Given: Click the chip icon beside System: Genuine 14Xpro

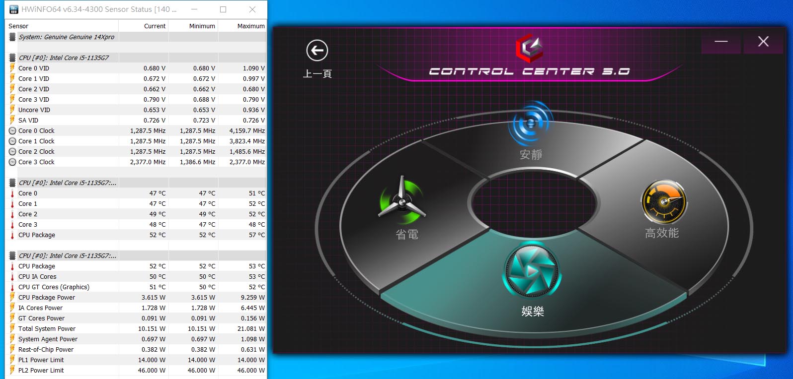Looking at the screenshot, I should coord(12,37).
